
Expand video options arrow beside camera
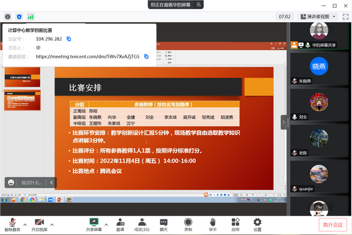[52, 225]
